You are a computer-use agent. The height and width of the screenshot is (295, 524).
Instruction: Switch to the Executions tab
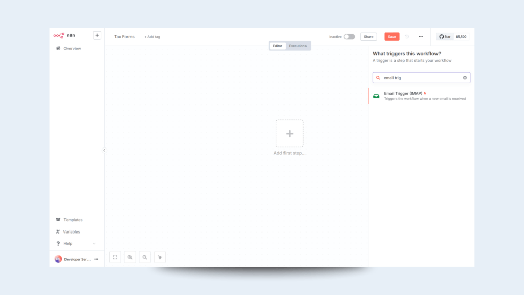click(297, 46)
